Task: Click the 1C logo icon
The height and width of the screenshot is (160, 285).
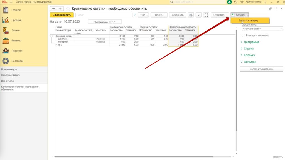Action: point(4,2)
